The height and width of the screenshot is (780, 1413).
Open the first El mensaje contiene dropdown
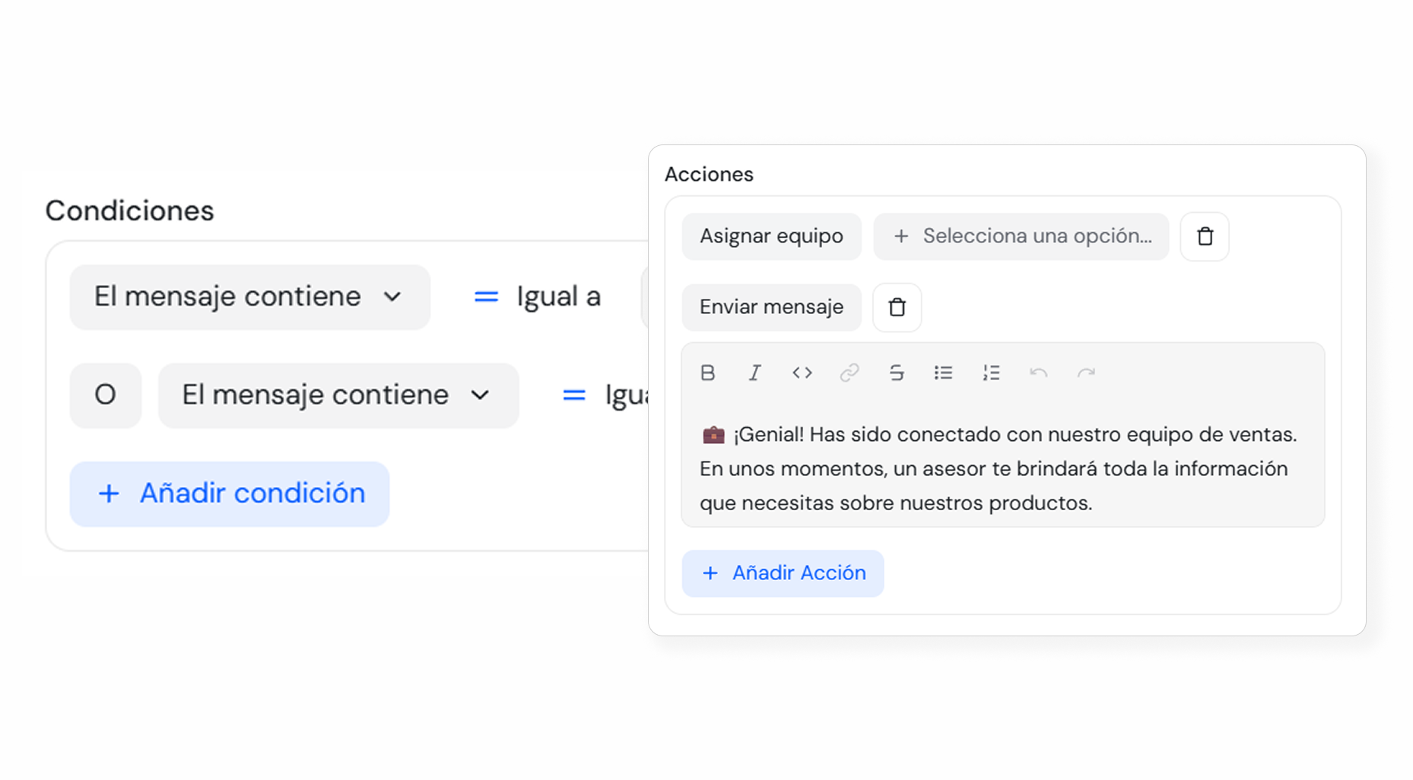coord(250,297)
